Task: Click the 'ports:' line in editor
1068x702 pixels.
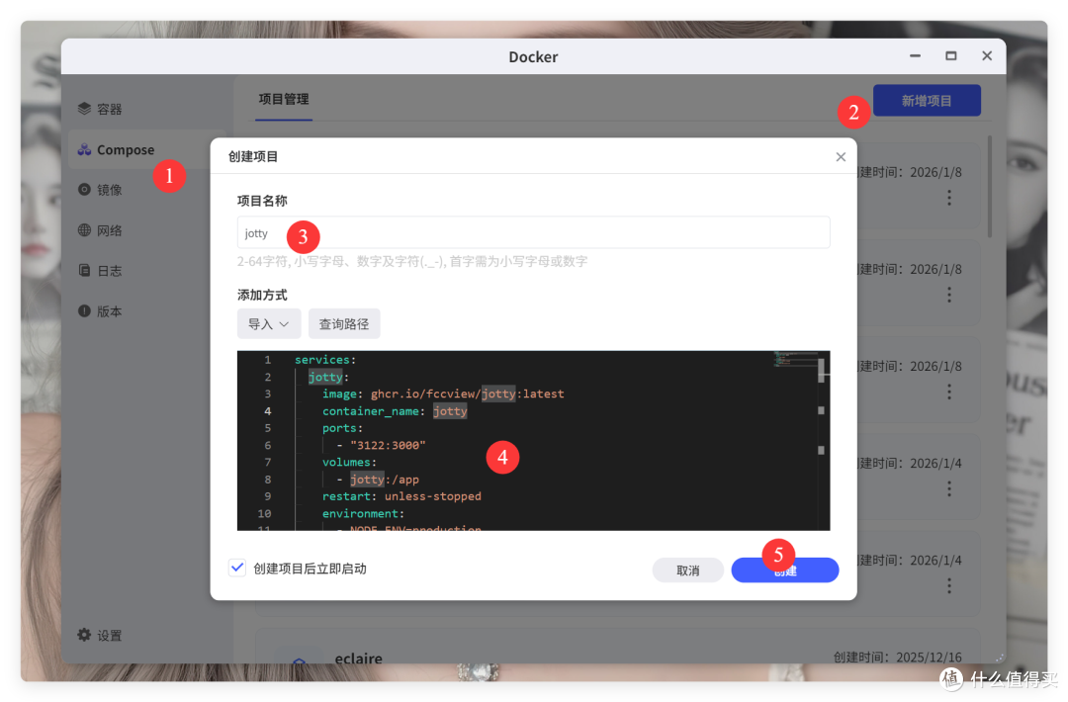Action: tap(342, 428)
